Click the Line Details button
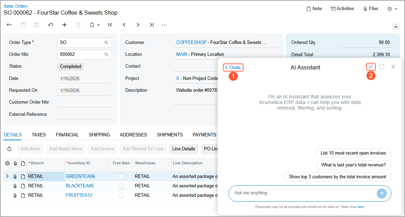This screenshot has width=405, height=217. click(x=183, y=149)
